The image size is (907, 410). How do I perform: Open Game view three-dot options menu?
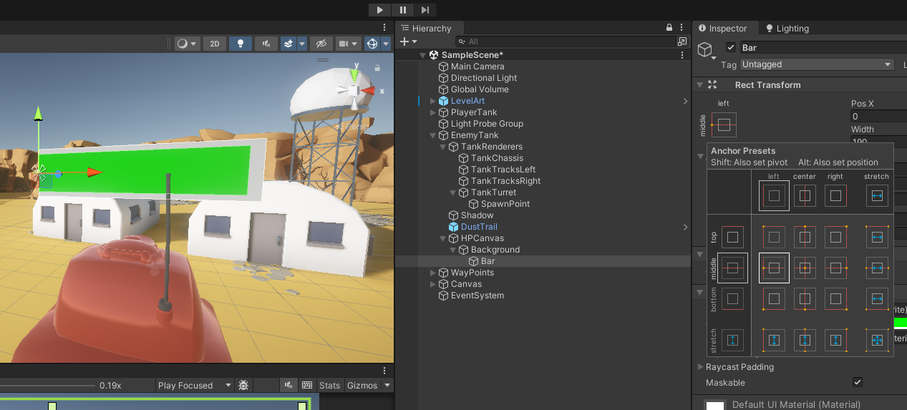[x=384, y=370]
